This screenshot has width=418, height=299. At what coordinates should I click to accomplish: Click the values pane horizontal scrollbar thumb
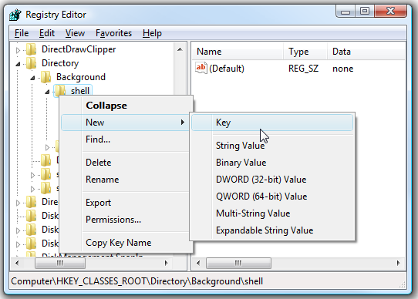coord(238,264)
